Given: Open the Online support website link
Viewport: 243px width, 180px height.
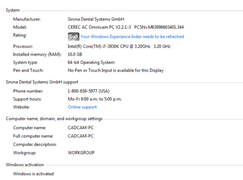Looking at the screenshot, I should (x=82, y=107).
